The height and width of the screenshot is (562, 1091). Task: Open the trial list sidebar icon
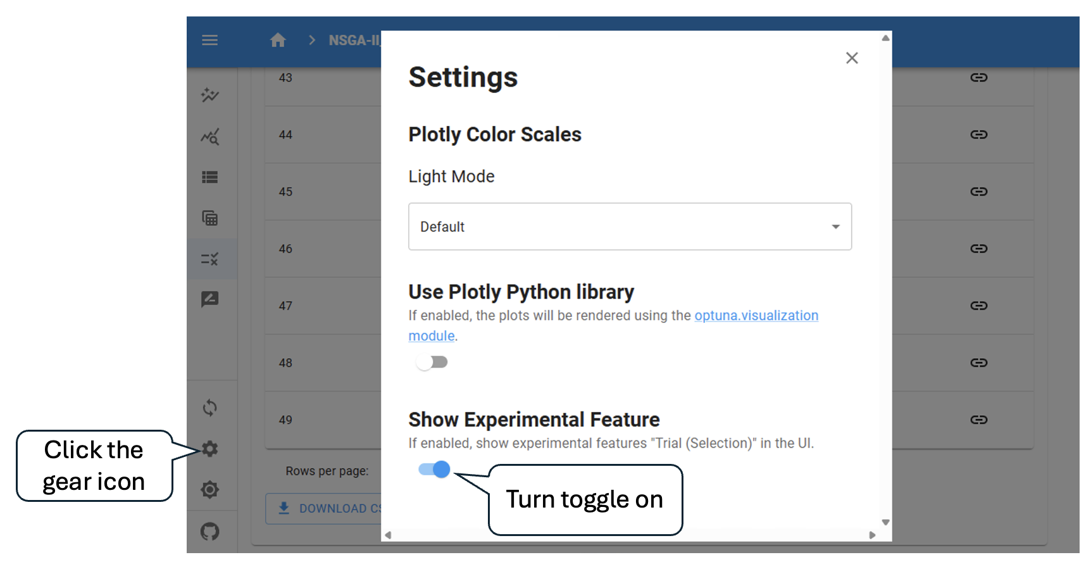click(209, 177)
